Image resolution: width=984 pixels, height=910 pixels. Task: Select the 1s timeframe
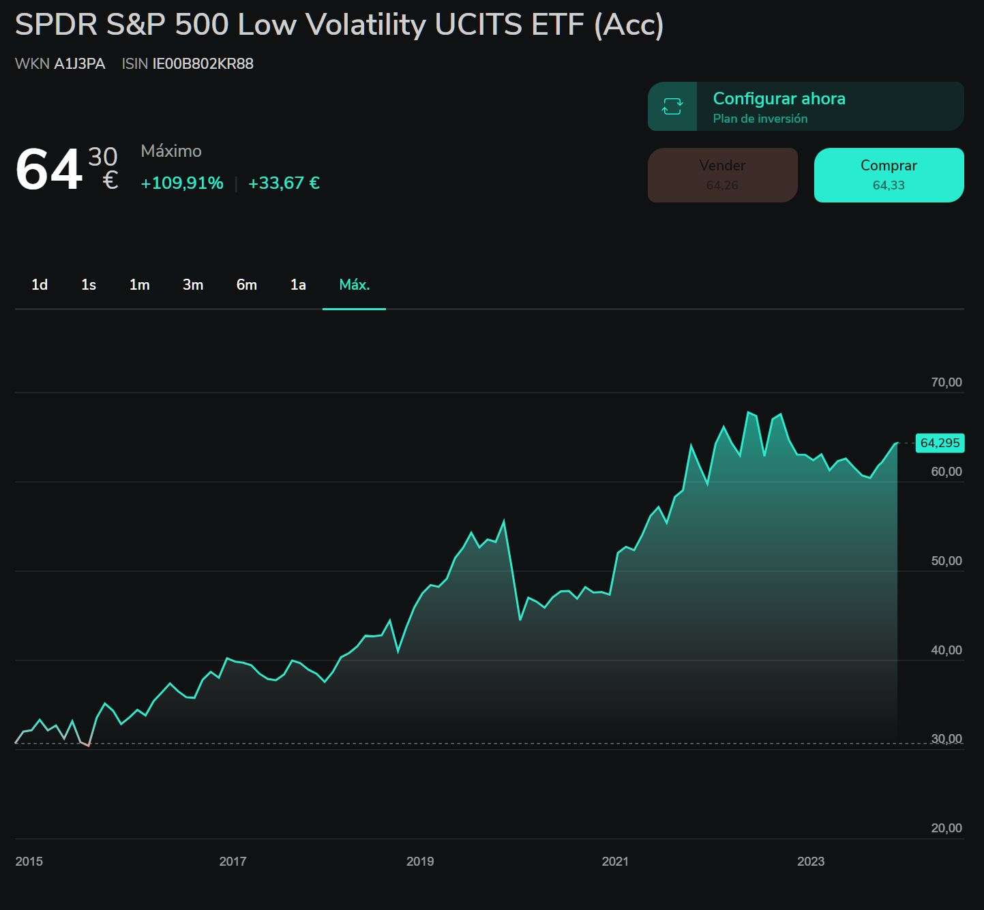point(88,285)
